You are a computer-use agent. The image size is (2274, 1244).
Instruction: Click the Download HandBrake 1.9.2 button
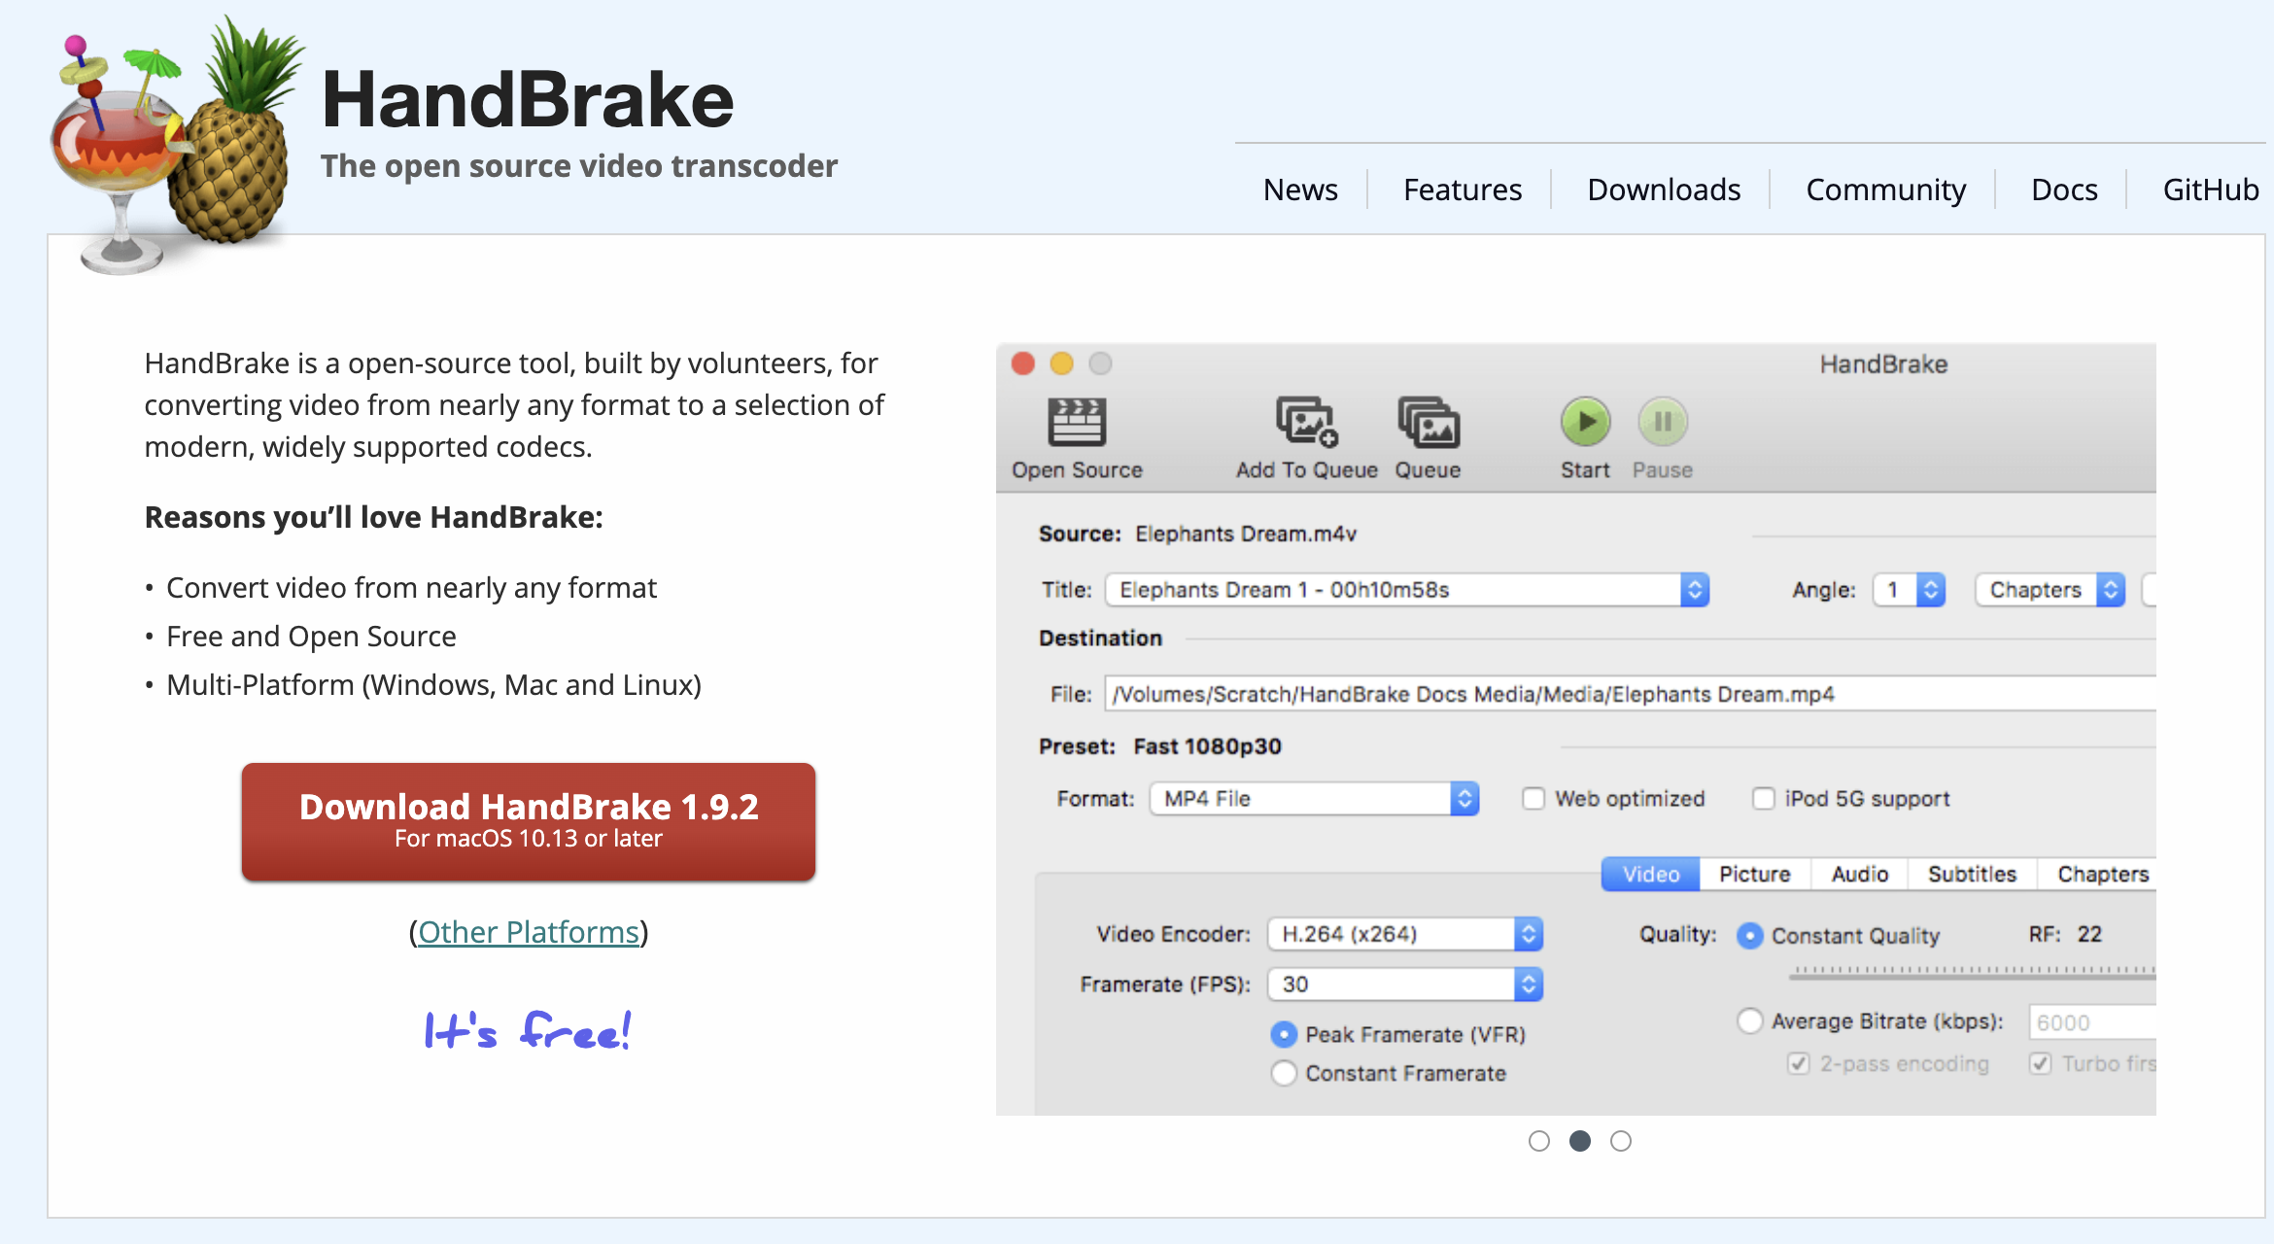pos(528,821)
